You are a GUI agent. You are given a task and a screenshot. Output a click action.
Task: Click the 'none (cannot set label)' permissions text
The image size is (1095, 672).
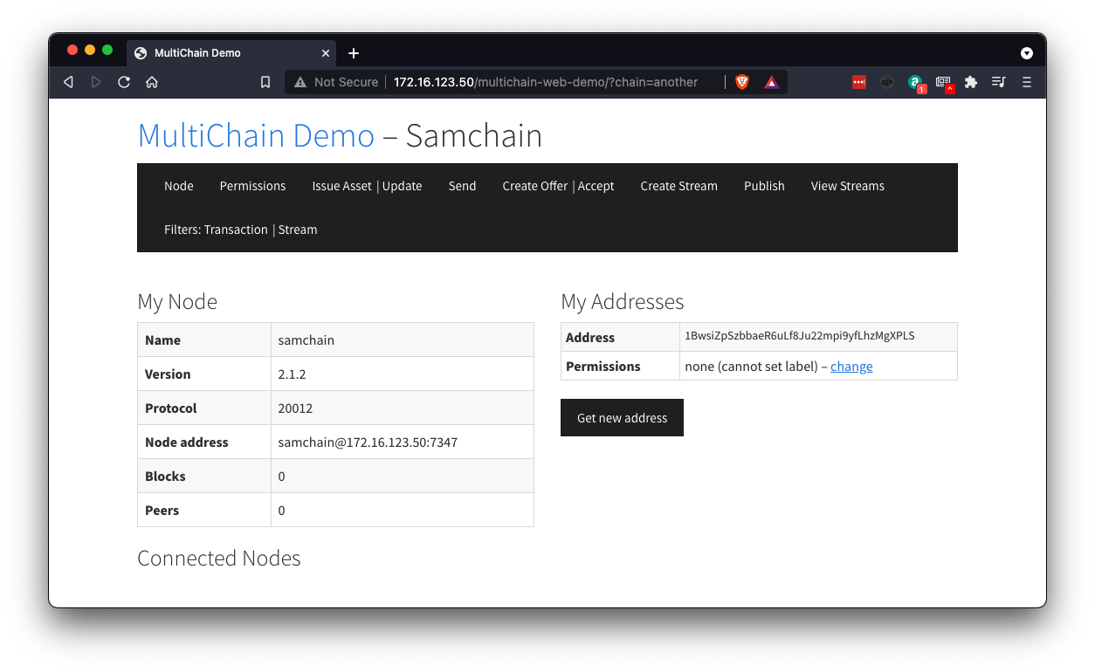751,367
